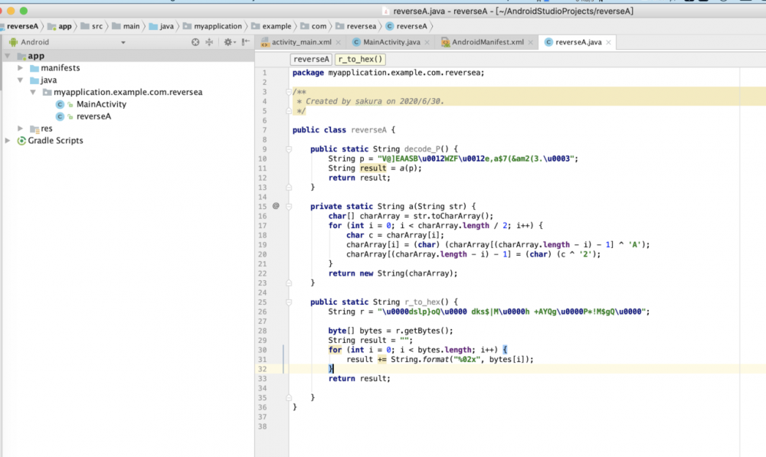Hide the Project tool window
Image resolution: width=766 pixels, height=457 pixels.
[245, 42]
